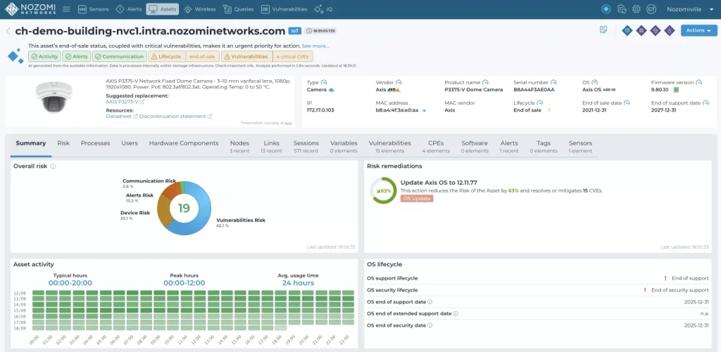
Task: Click the OS Update tag button
Action: 417,199
